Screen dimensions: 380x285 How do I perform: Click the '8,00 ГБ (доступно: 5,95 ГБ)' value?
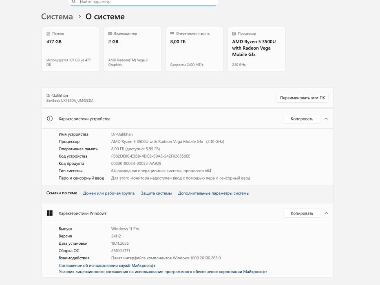coord(135,149)
